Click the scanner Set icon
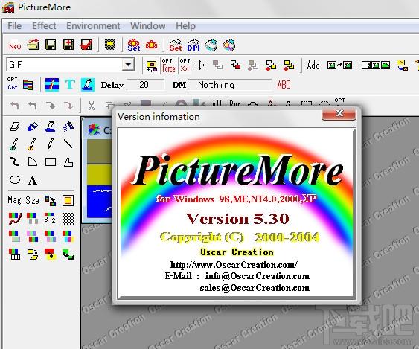Screen dimensions: 419x349 click(x=176, y=45)
